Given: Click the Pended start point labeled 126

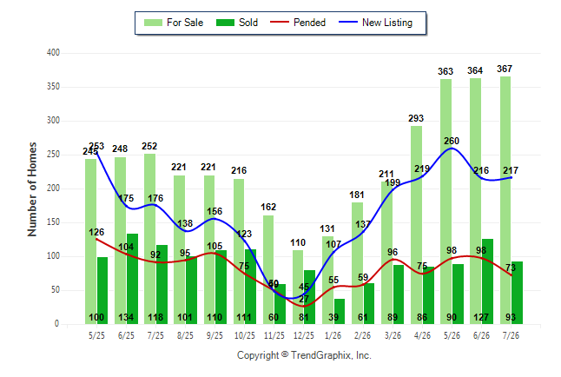Looking at the screenshot, I should tap(96, 239).
